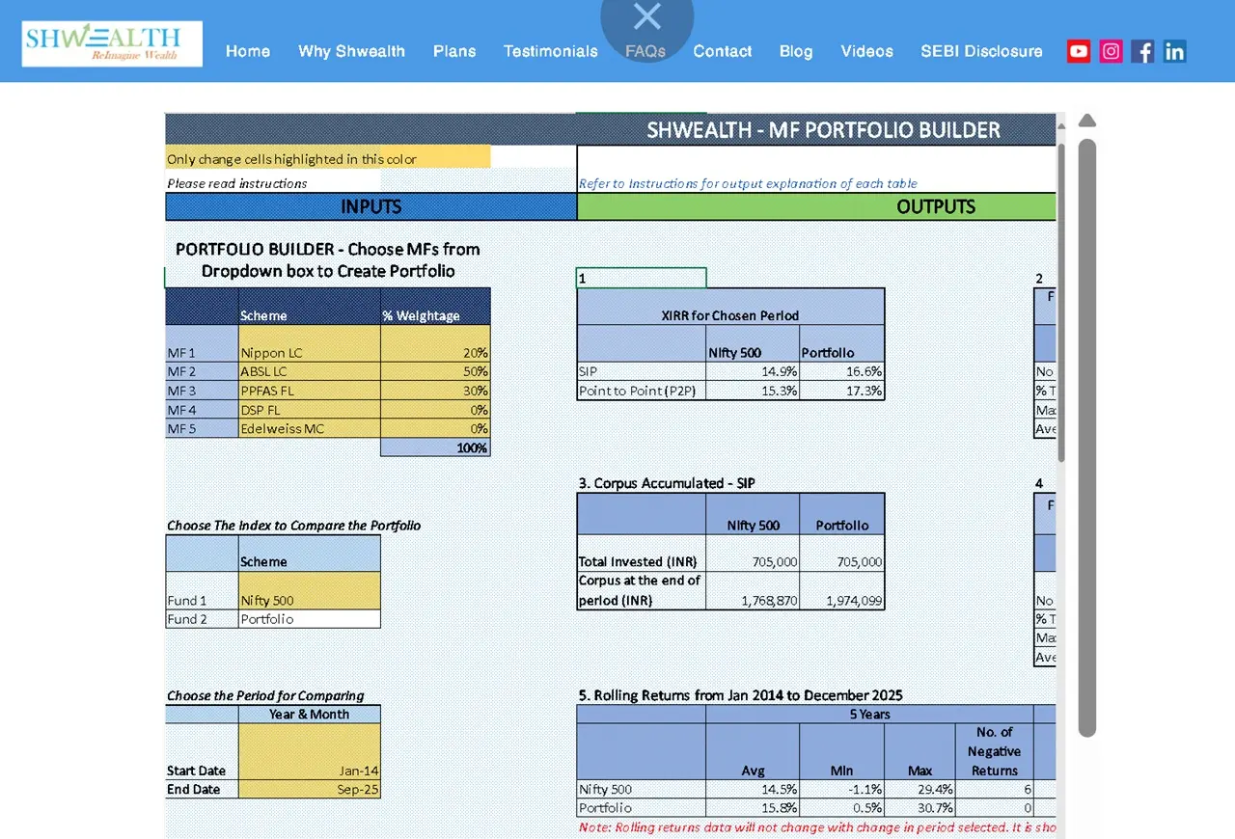Open the Facebook icon in the header

(x=1142, y=51)
